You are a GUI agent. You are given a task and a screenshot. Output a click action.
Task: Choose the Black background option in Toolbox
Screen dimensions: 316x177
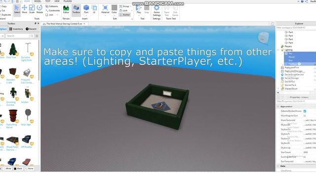(18, 169)
